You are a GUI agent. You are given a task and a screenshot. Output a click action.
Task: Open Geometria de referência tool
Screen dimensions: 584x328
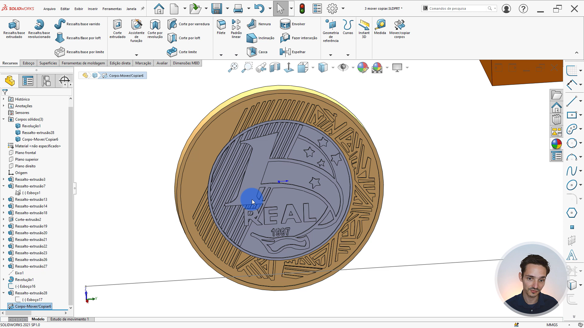coord(331,31)
